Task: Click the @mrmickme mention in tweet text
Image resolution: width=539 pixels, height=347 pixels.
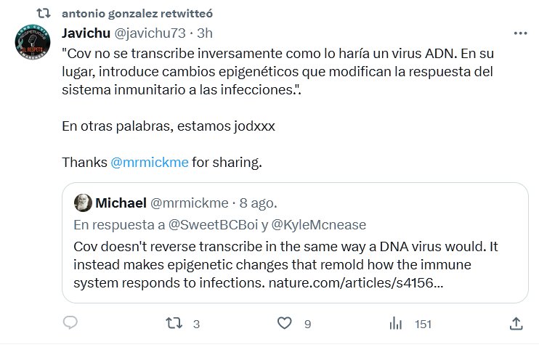Action: pyautogui.click(x=150, y=163)
